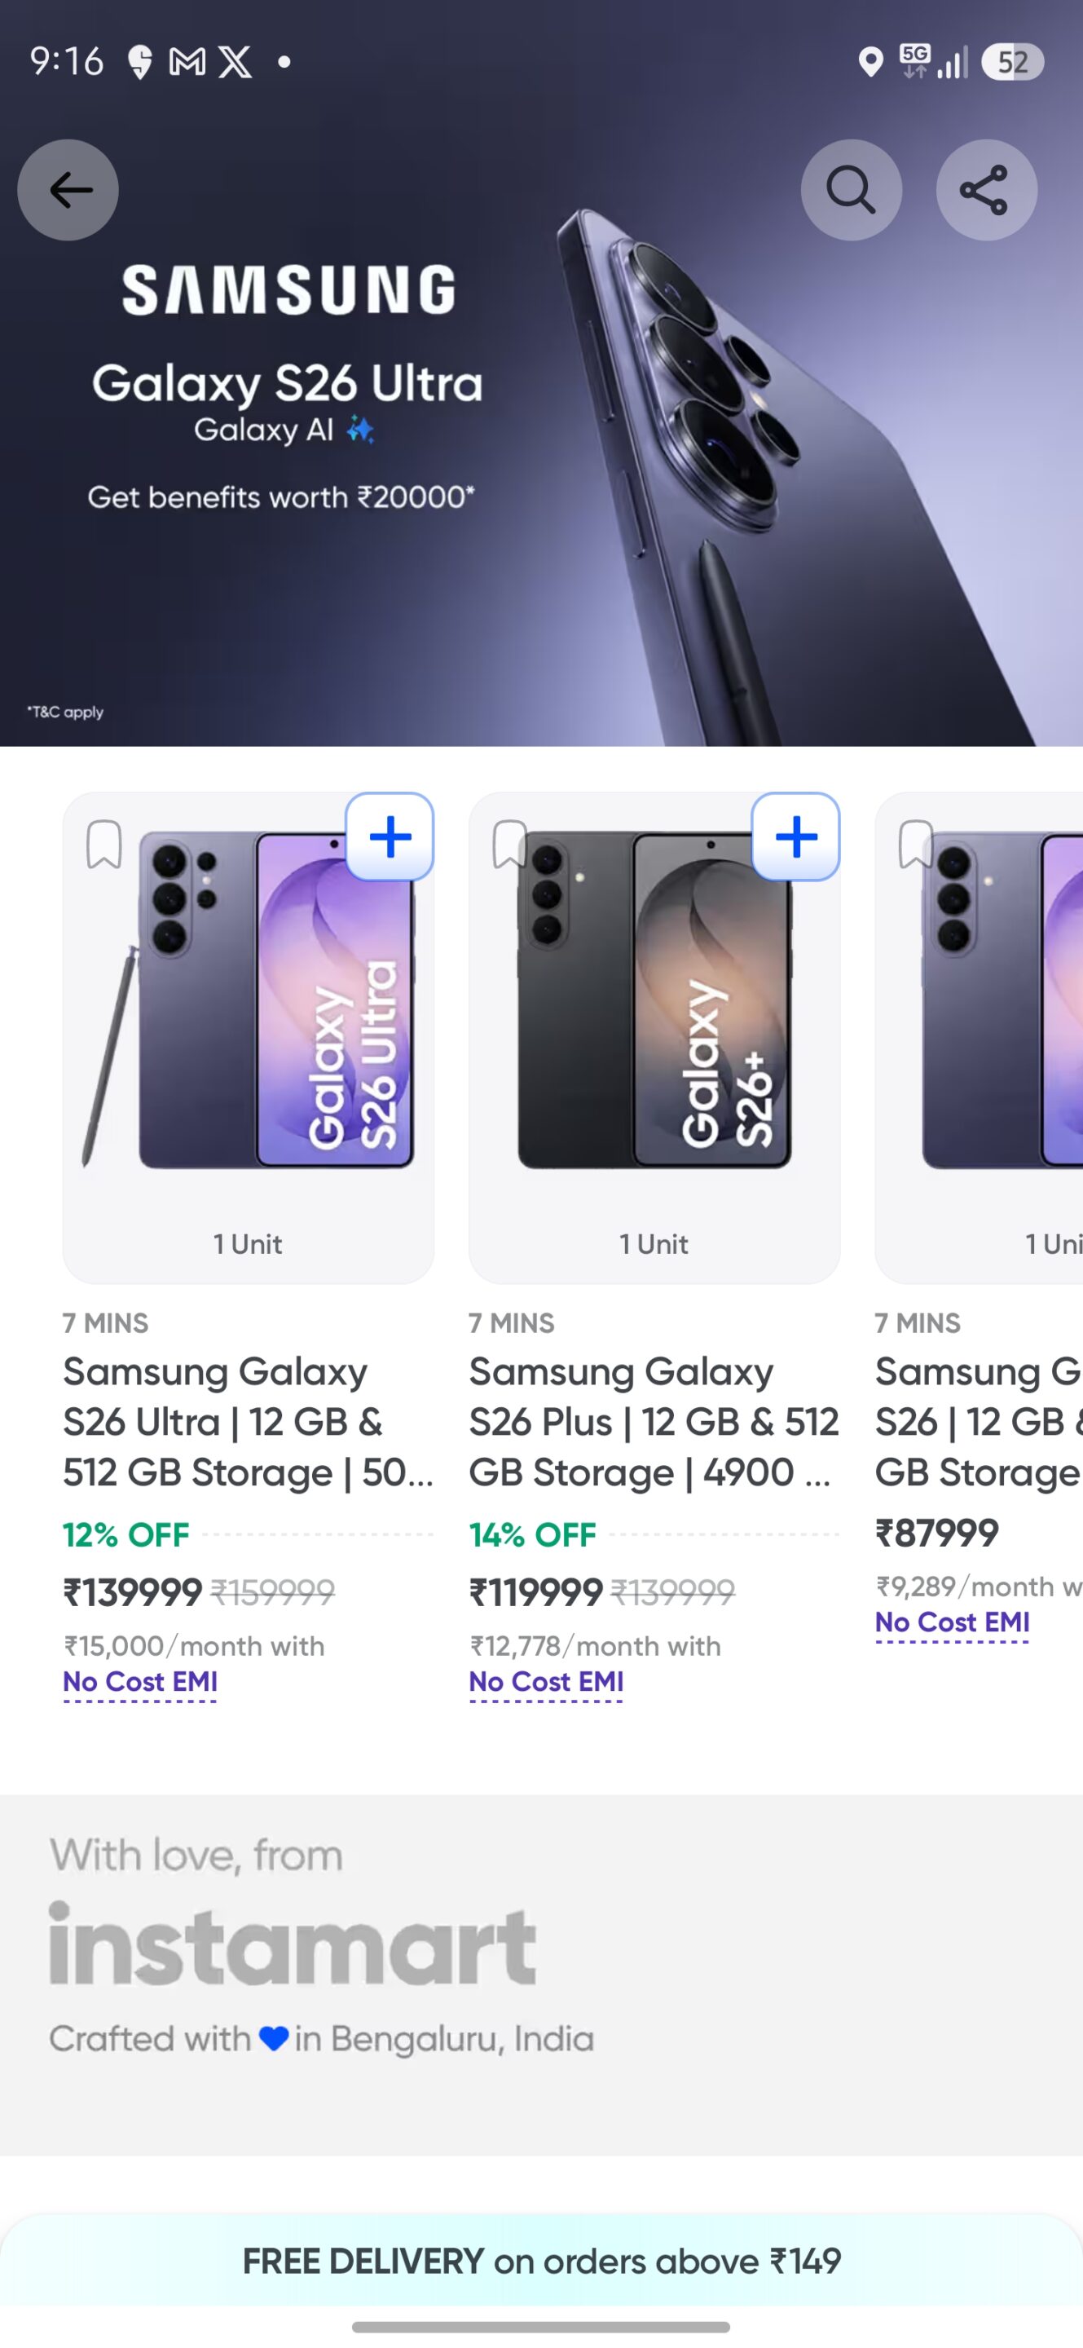Tap the X notification icon in status bar
1083x2348 pixels.
(x=236, y=62)
